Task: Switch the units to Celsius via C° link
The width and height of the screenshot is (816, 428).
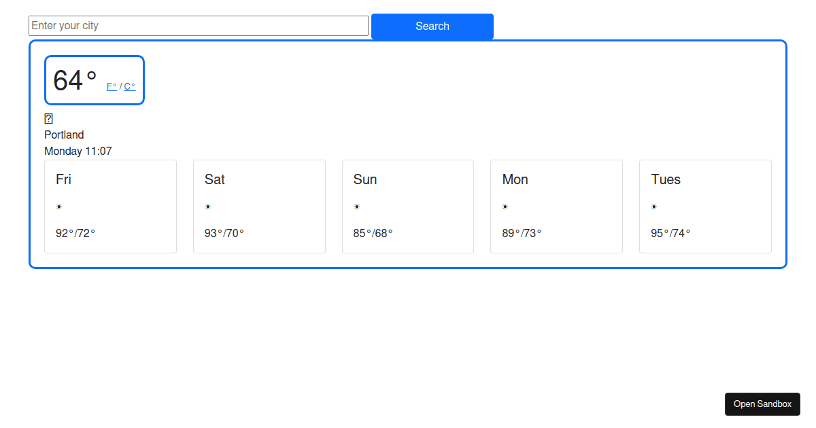Action: click(129, 86)
